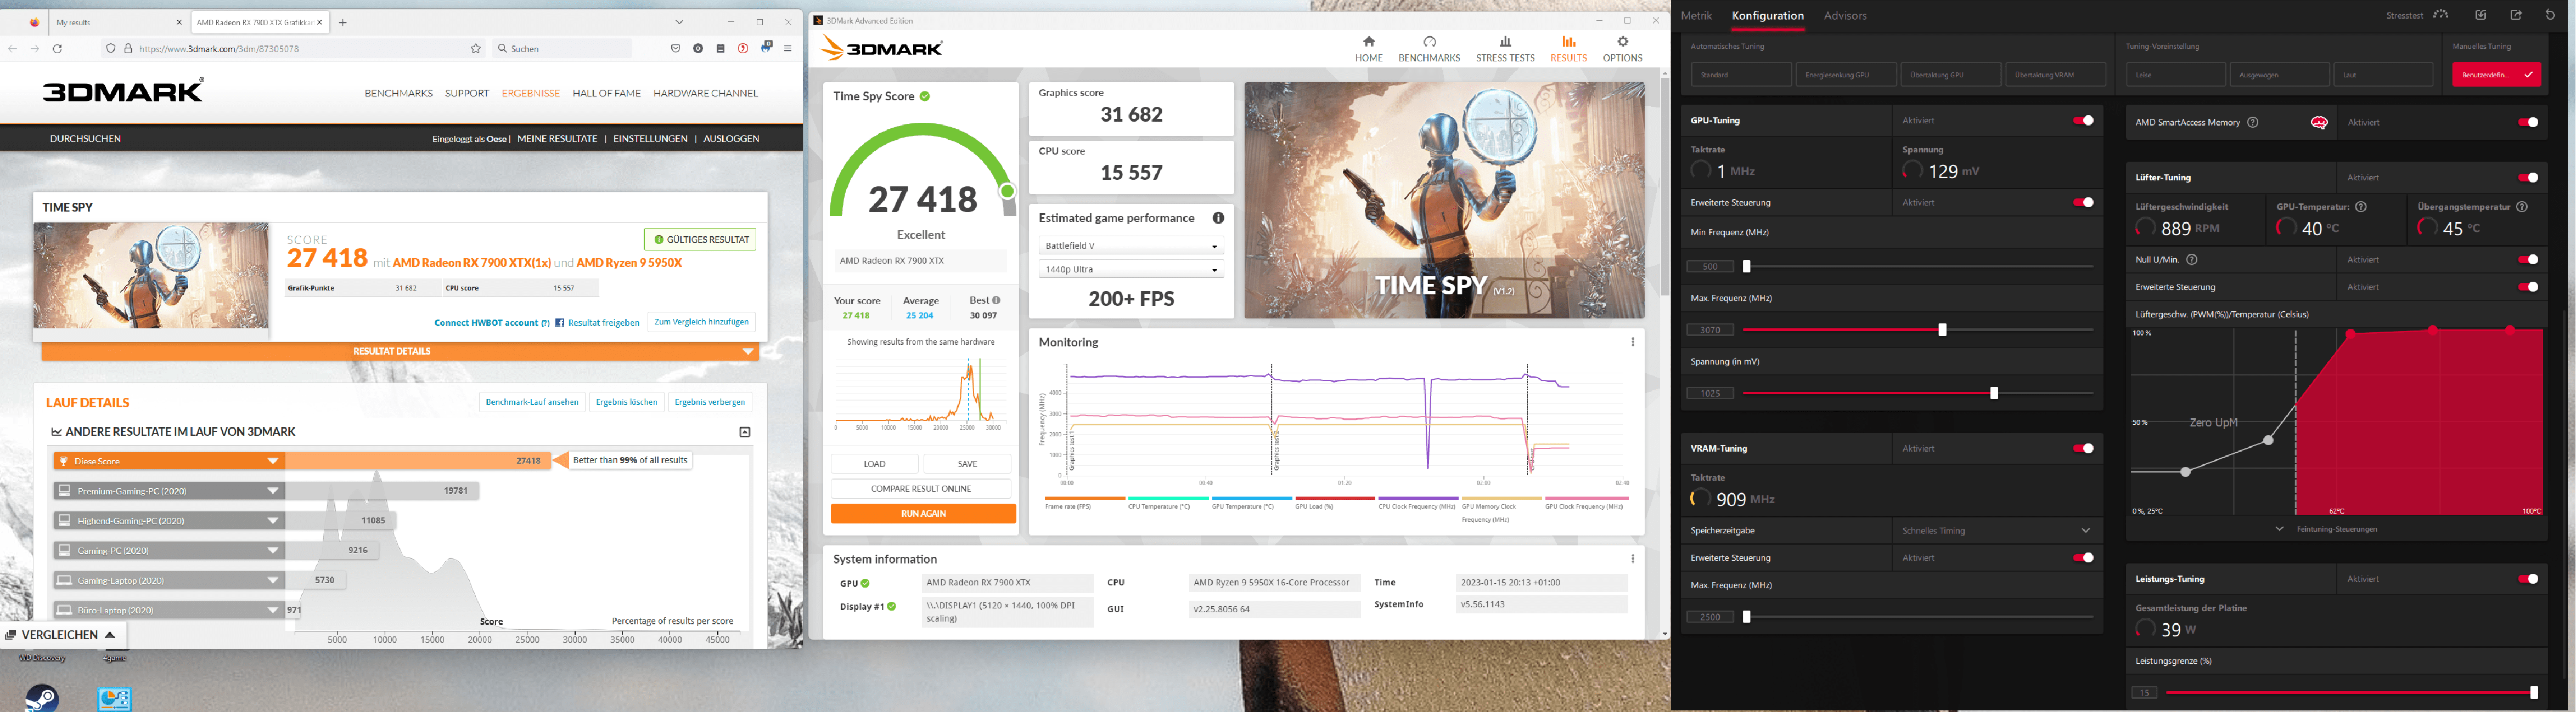Bookmark this page with star icon
Viewport: 2576px width, 712px height.
pyautogui.click(x=476, y=48)
